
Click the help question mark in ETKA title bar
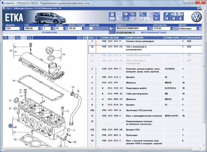199,8
